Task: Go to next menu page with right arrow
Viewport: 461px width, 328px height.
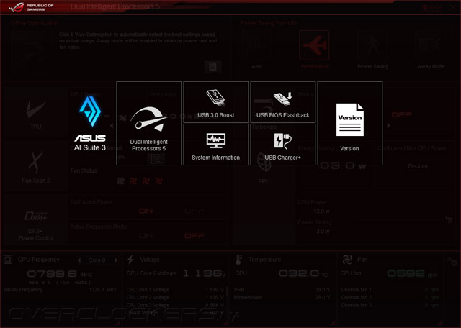Action: click(389, 125)
